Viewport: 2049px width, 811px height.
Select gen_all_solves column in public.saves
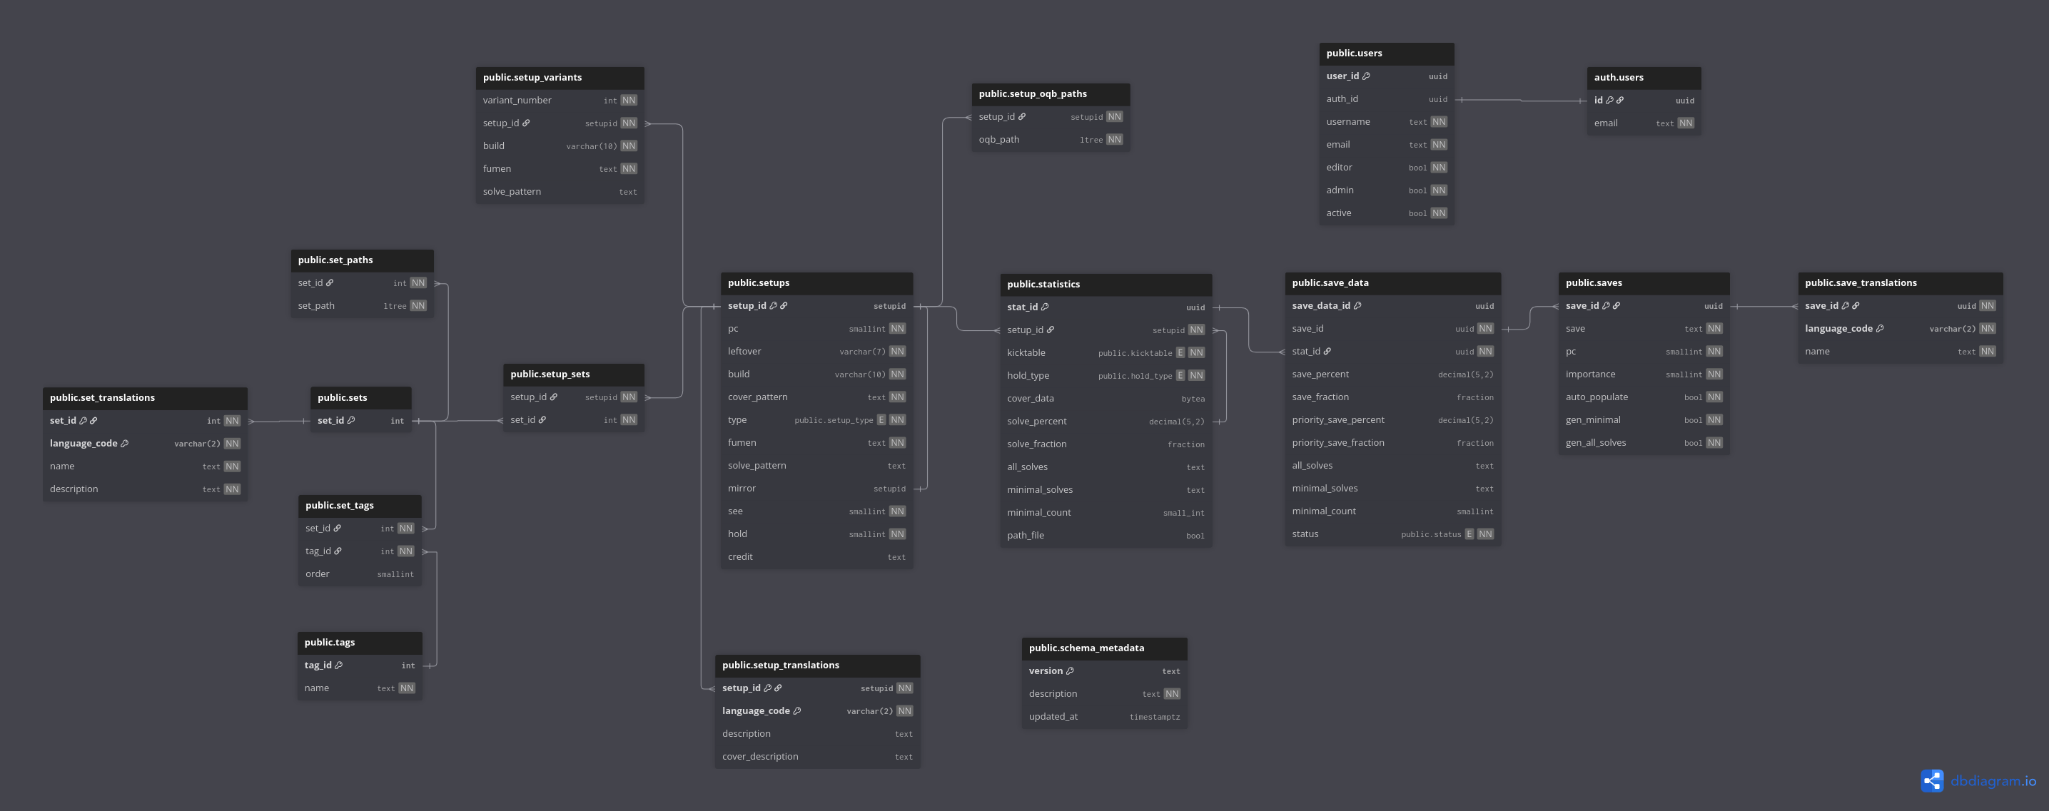tap(1644, 443)
